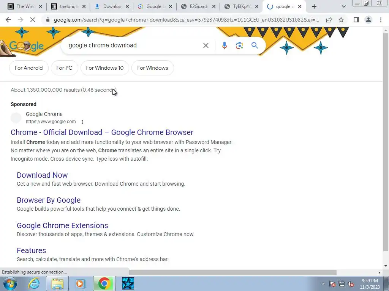Image resolution: width=389 pixels, height=291 pixels.
Task: Open the network status tray icon
Action: pos(342,284)
